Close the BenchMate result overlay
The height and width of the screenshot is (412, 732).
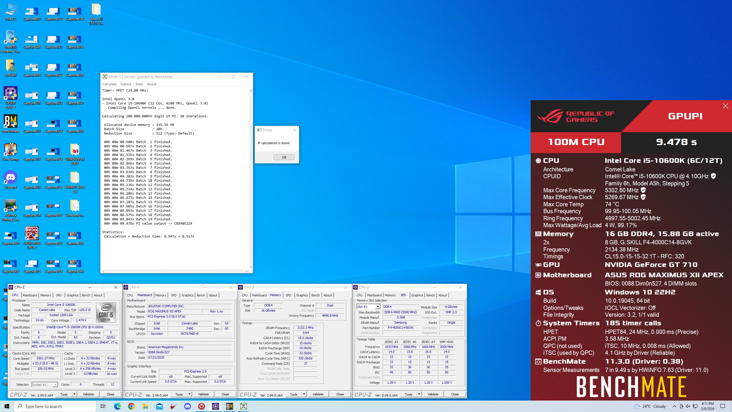(725, 106)
